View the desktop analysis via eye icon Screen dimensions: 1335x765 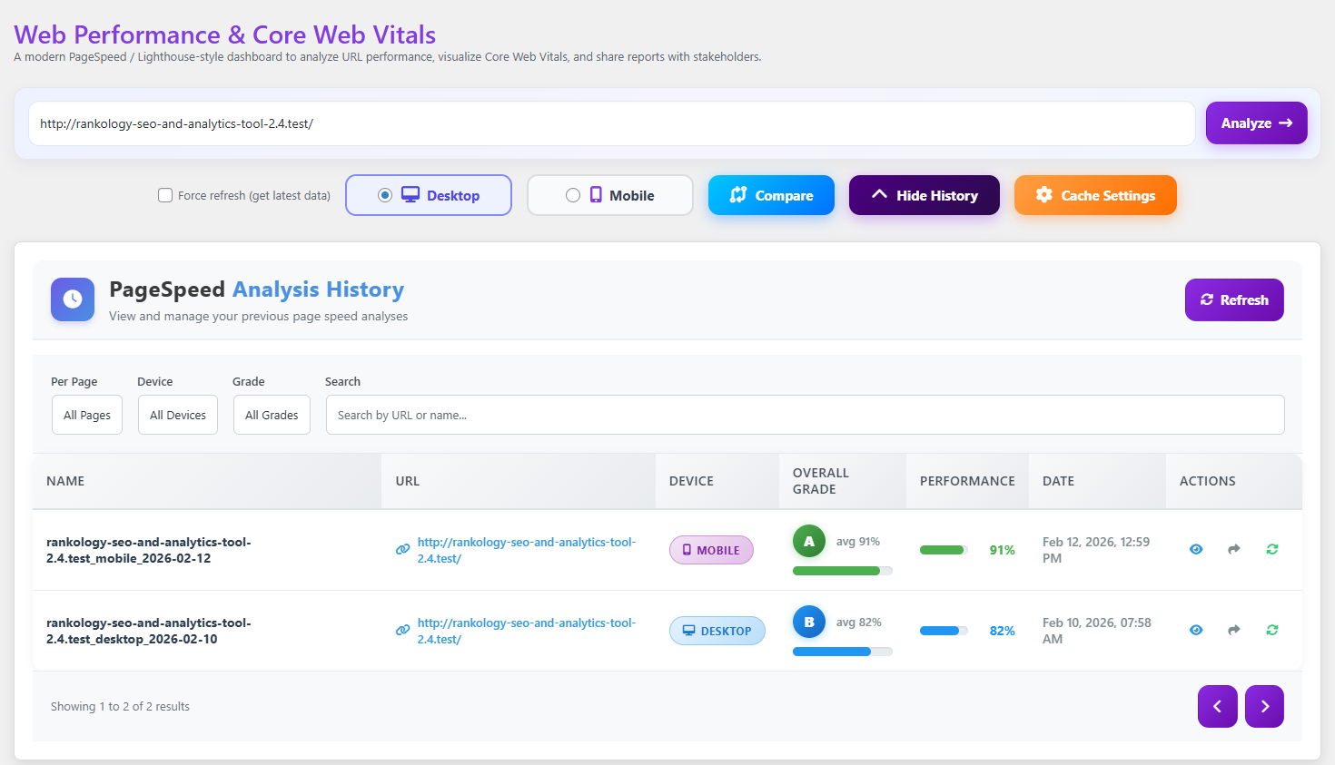(x=1196, y=630)
